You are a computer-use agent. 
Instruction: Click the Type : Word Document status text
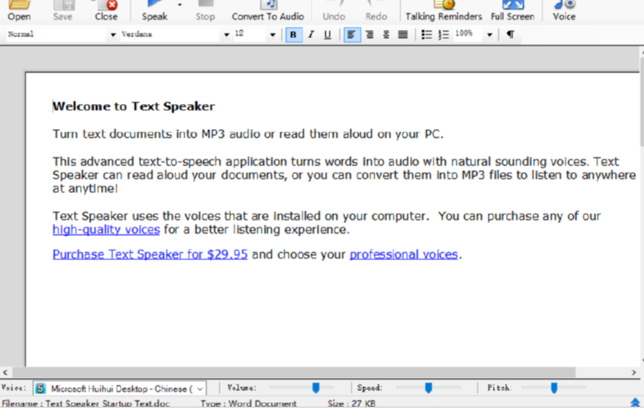click(249, 403)
